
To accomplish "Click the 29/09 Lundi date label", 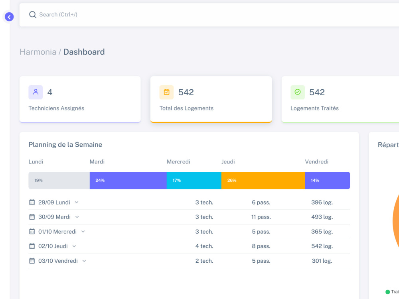I will pos(54,203).
